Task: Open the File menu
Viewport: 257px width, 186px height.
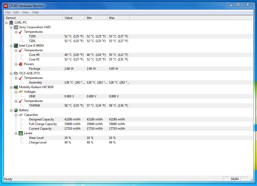Action: 8,12
